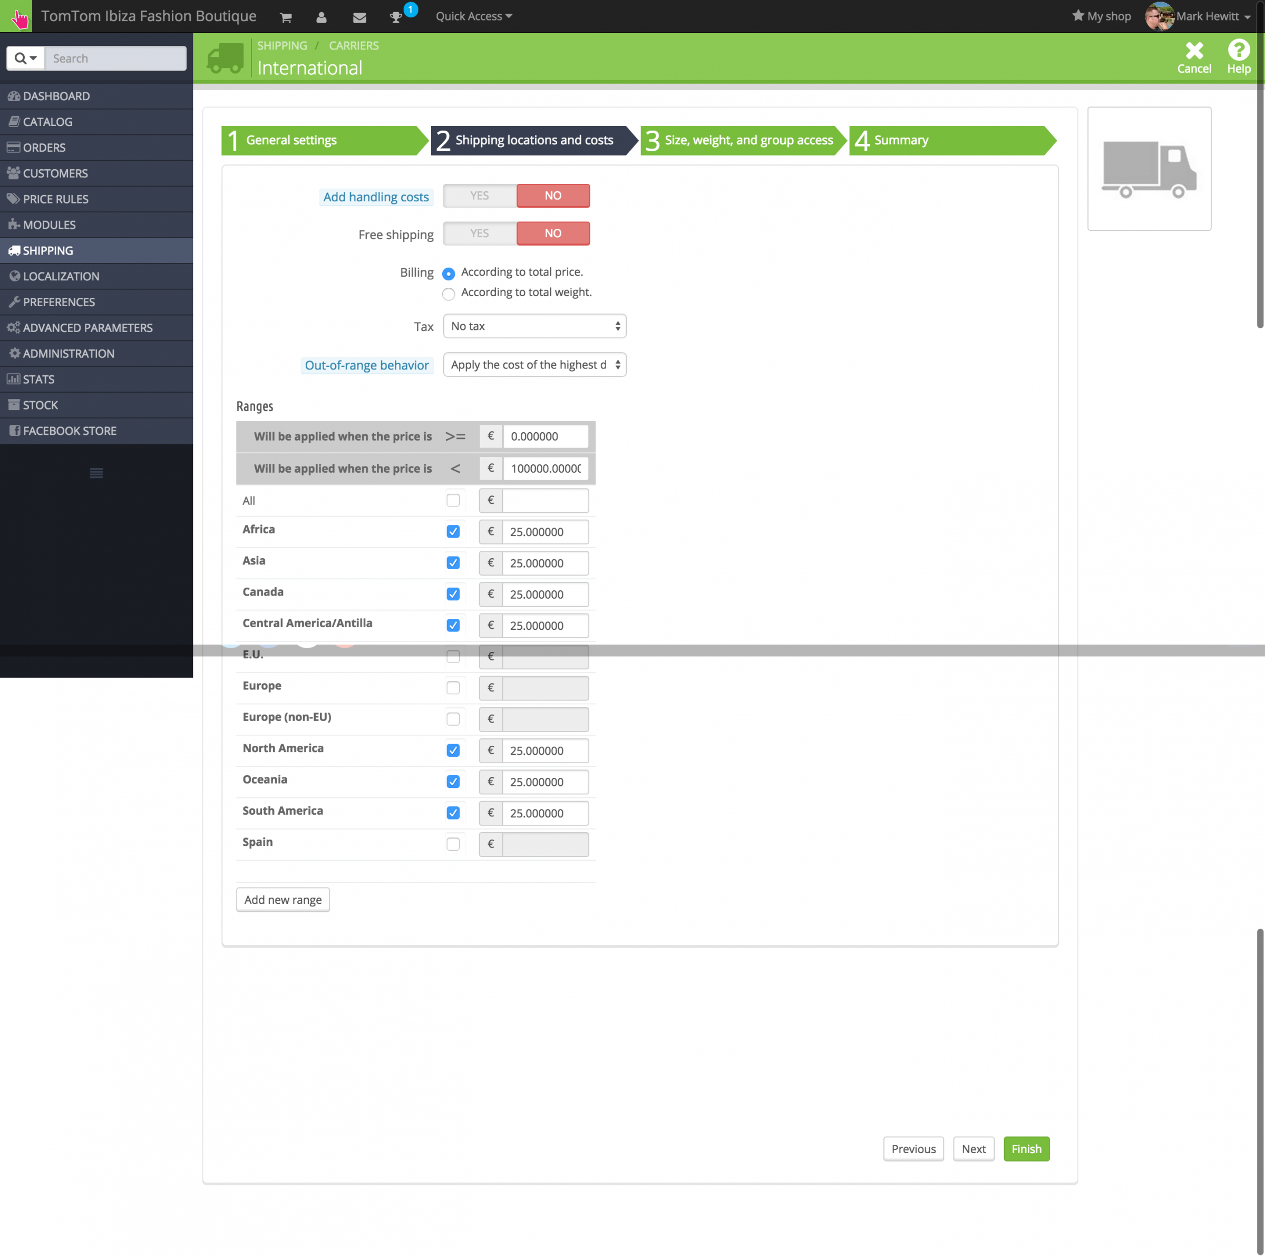Click the sidebar collapse hamburger icon
This screenshot has height=1257, width=1265.
96,473
